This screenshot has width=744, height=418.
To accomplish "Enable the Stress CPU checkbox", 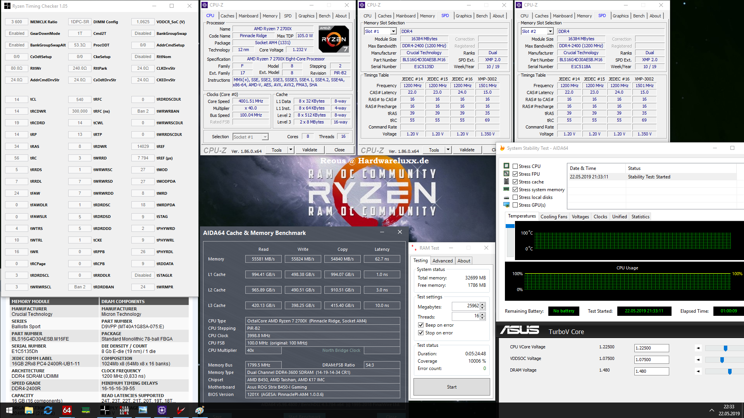I will click(515, 166).
